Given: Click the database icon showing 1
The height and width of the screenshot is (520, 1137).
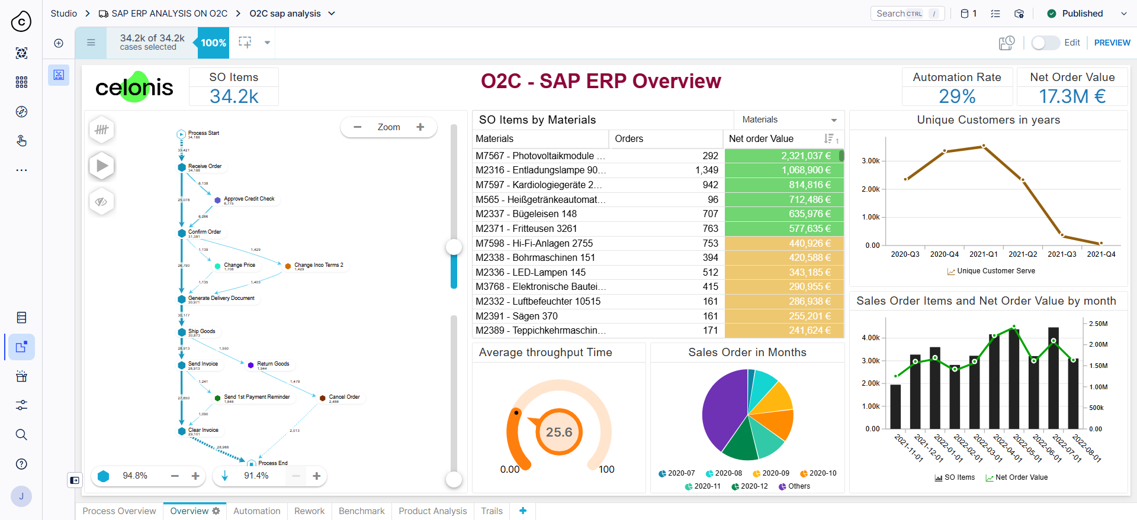Looking at the screenshot, I should (x=968, y=14).
